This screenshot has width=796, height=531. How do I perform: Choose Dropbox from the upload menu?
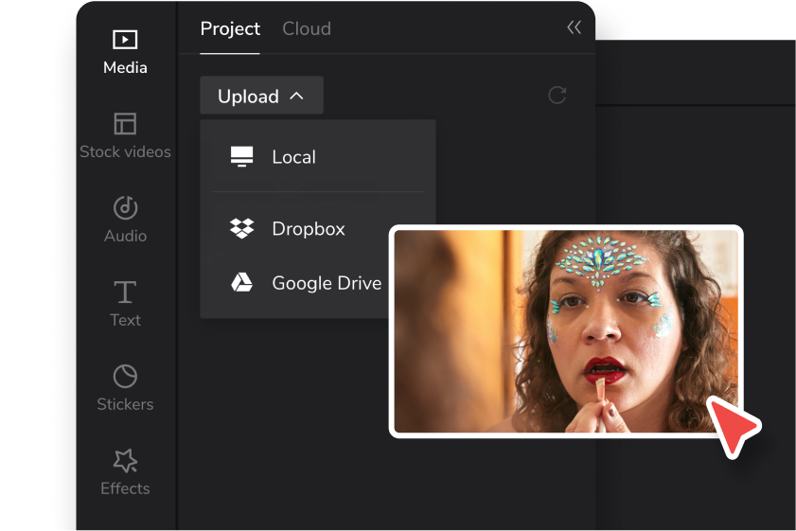tap(309, 229)
